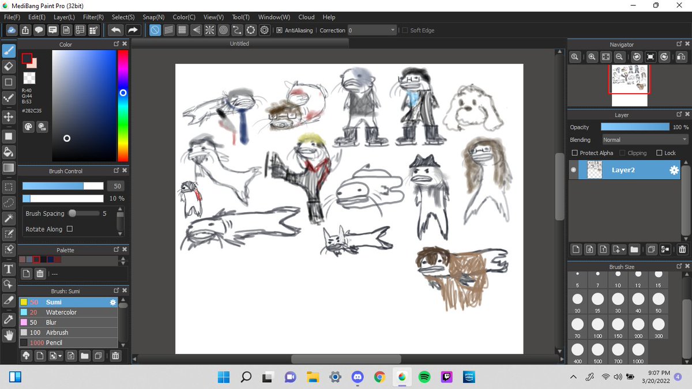This screenshot has height=389, width=692.
Task: Select the Airbrush brush
Action: click(x=68, y=333)
